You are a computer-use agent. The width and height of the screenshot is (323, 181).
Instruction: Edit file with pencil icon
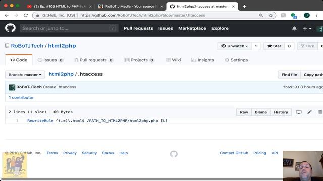click(309, 112)
